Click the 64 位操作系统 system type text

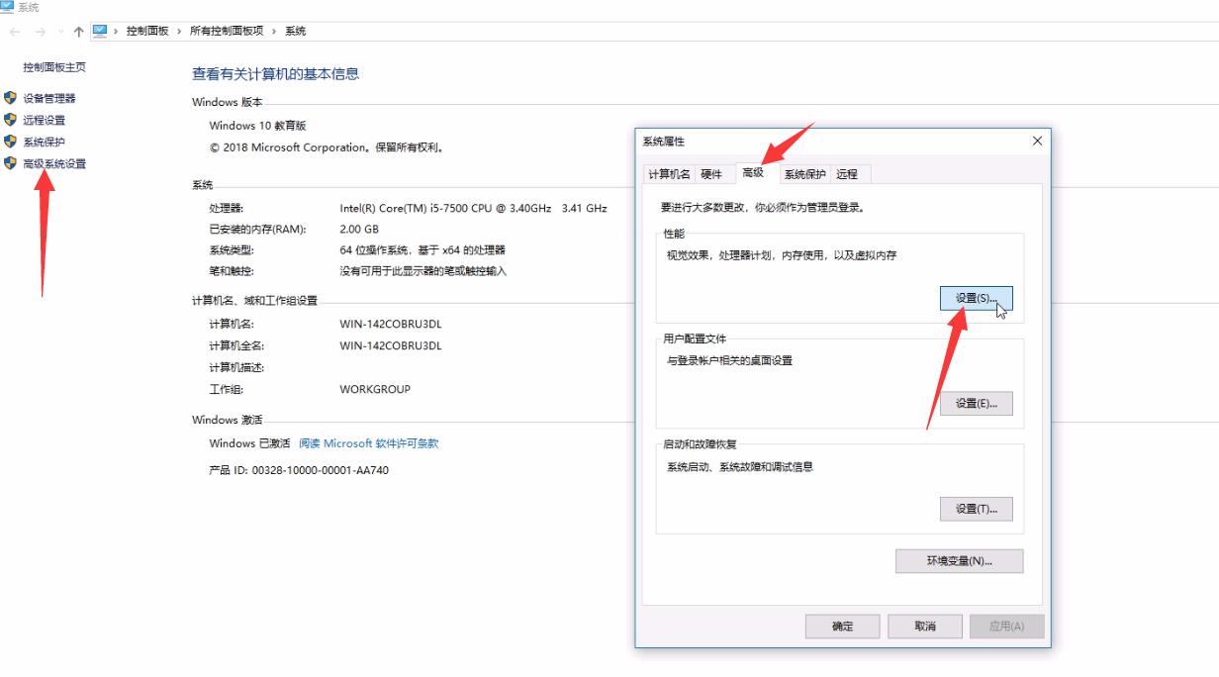422,250
